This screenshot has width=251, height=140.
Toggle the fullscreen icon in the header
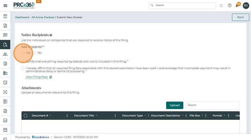tap(221, 6)
